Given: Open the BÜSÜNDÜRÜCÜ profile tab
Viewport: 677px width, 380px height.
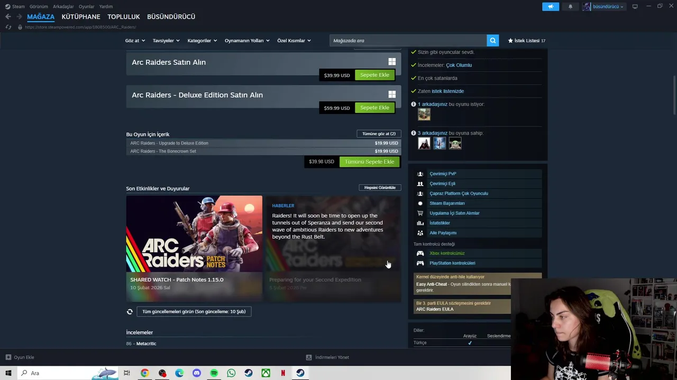Looking at the screenshot, I should tap(171, 17).
